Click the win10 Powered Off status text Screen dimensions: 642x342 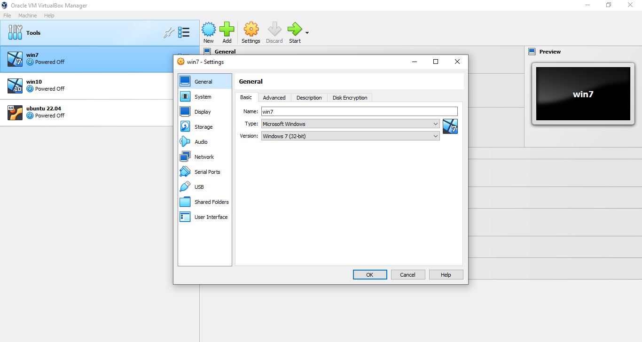[50, 89]
